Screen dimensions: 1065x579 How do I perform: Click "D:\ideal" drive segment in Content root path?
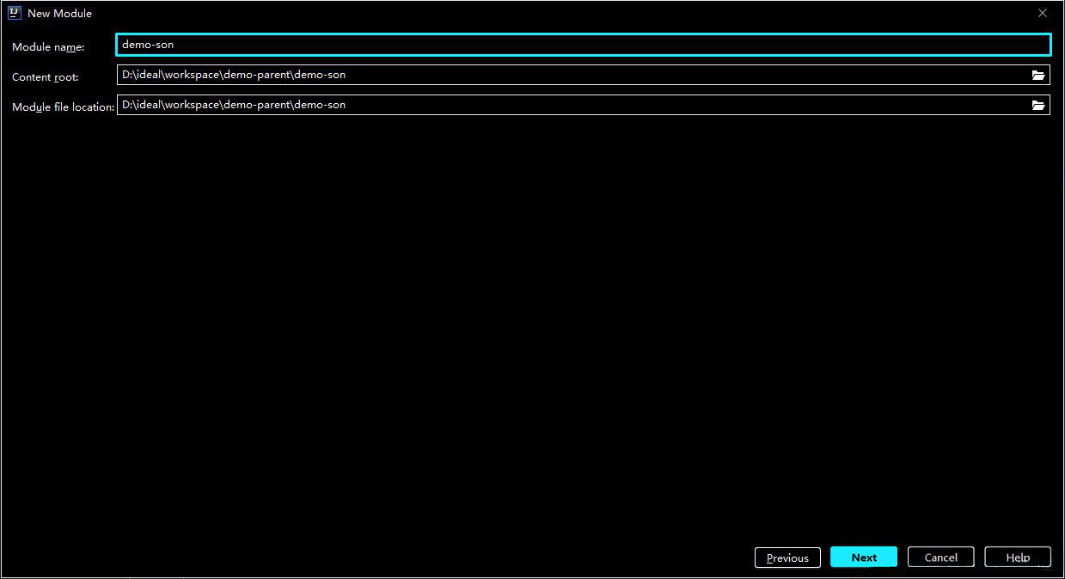pos(141,75)
